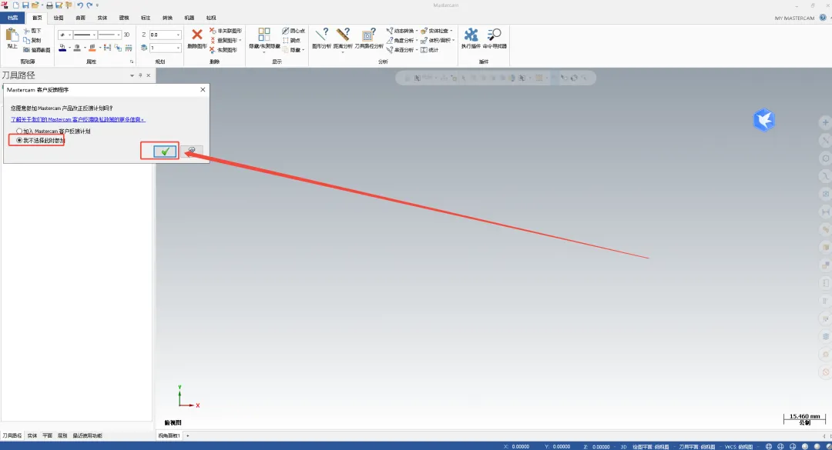Click MY MASTERCAM in title area
The height and width of the screenshot is (450, 832).
coord(794,18)
